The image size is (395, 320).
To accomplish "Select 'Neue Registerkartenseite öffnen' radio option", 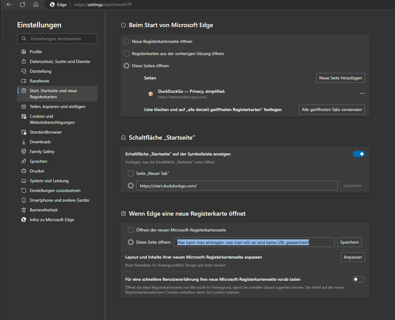I will [126, 41].
